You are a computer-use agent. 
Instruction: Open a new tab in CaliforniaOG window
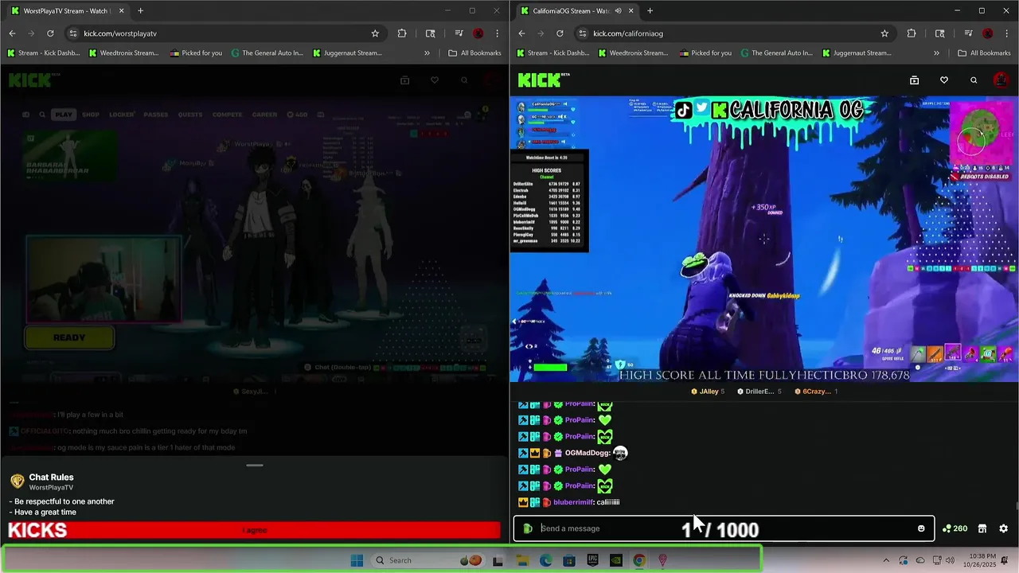pos(650,11)
